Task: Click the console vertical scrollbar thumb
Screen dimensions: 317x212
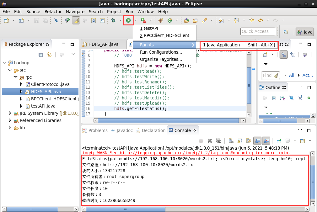Action: click(313, 182)
